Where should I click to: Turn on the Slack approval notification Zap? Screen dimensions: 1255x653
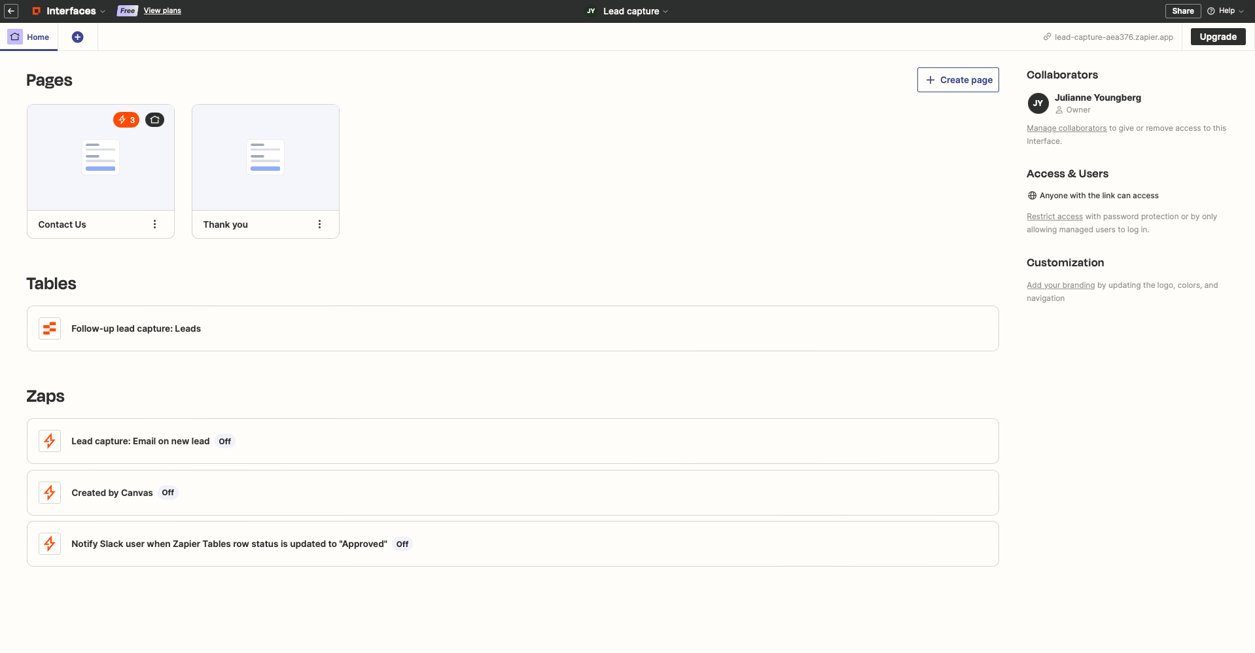tap(402, 544)
